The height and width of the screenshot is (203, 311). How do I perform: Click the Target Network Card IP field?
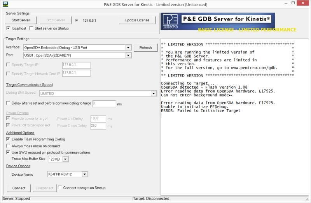click(76, 73)
